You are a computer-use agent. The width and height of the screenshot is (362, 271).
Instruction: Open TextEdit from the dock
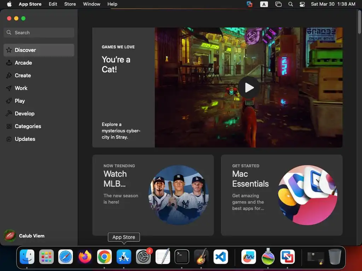[x=163, y=257]
